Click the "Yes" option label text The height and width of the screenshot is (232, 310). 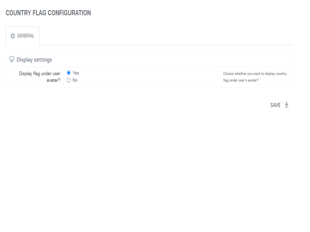click(x=76, y=73)
